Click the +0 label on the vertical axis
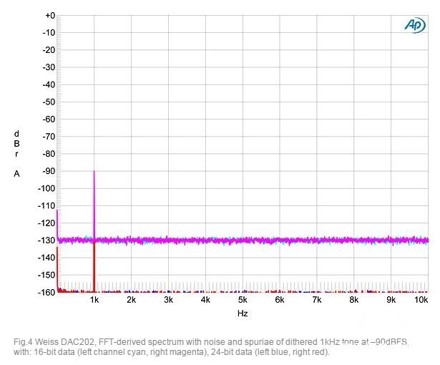The height and width of the screenshot is (365, 440). [50, 16]
